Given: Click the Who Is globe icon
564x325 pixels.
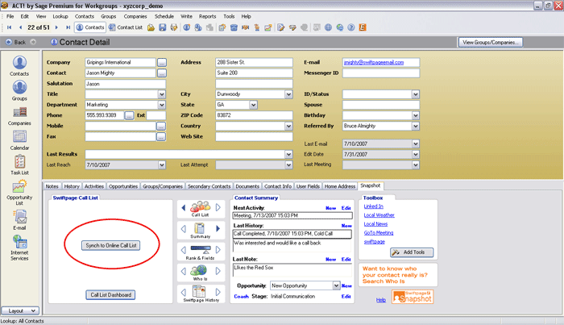Looking at the screenshot, I should point(199,270).
